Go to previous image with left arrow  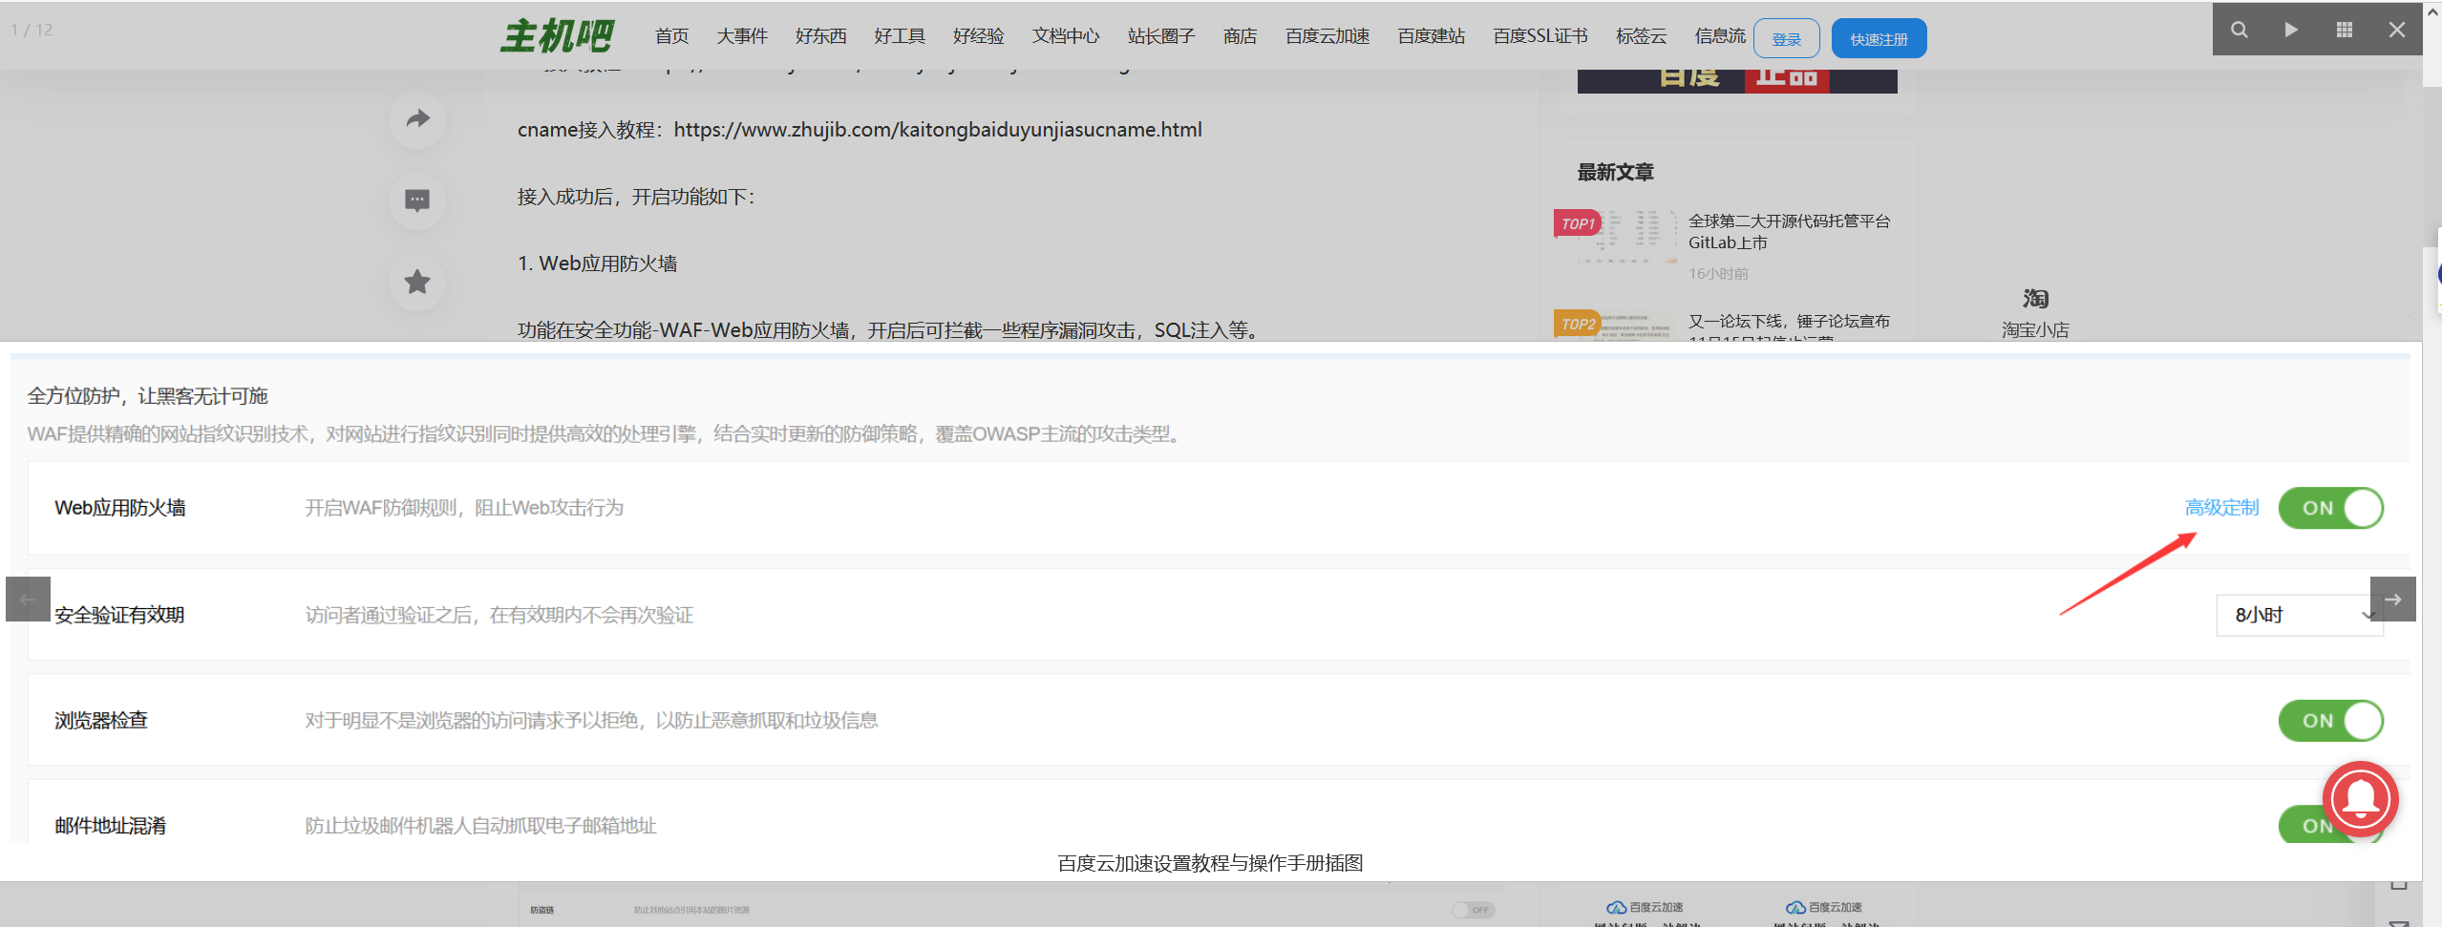tap(28, 600)
